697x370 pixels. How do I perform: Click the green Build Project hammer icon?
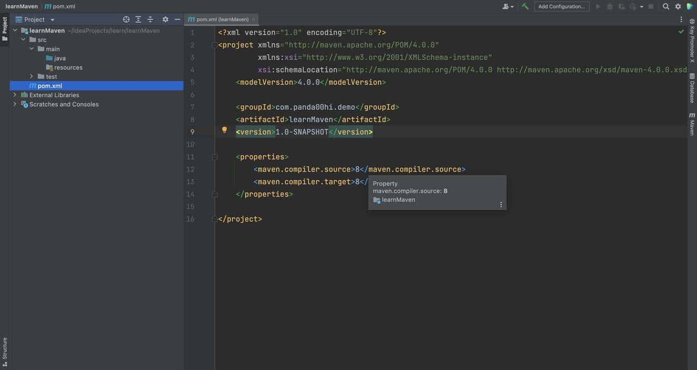[x=525, y=7]
